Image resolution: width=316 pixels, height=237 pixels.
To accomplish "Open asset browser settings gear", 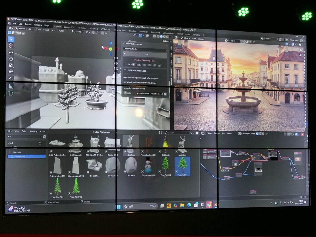I will coord(197,133).
